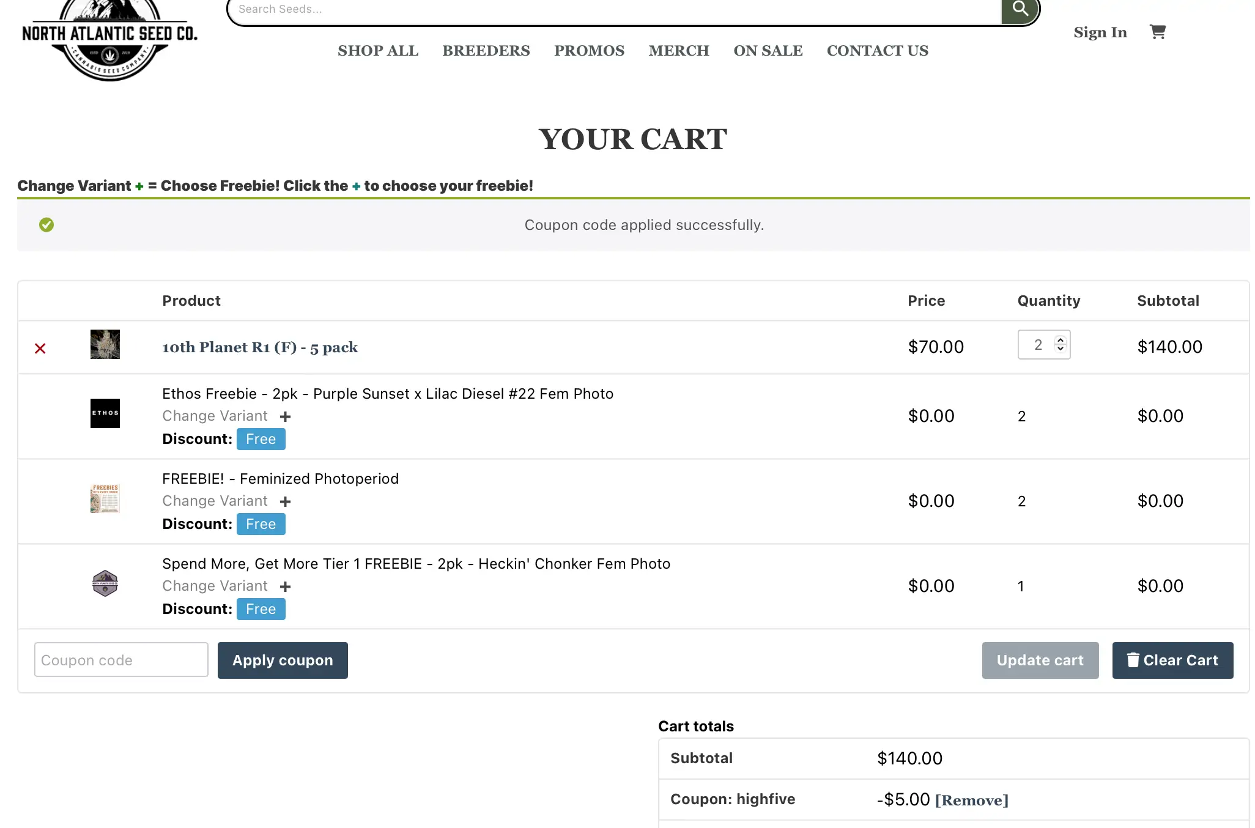This screenshot has height=828, width=1255.
Task: Remove the highfive coupon
Action: tap(972, 800)
